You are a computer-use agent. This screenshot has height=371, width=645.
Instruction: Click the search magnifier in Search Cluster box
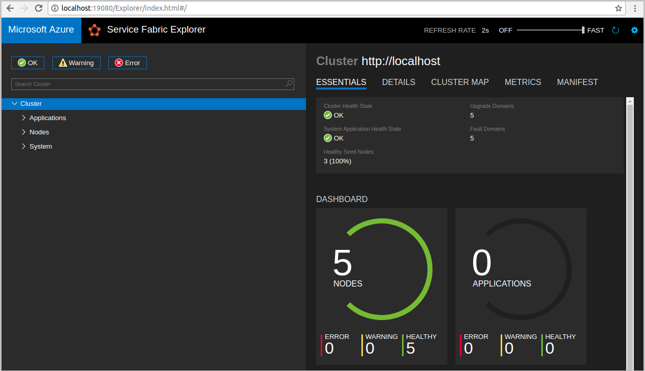288,83
